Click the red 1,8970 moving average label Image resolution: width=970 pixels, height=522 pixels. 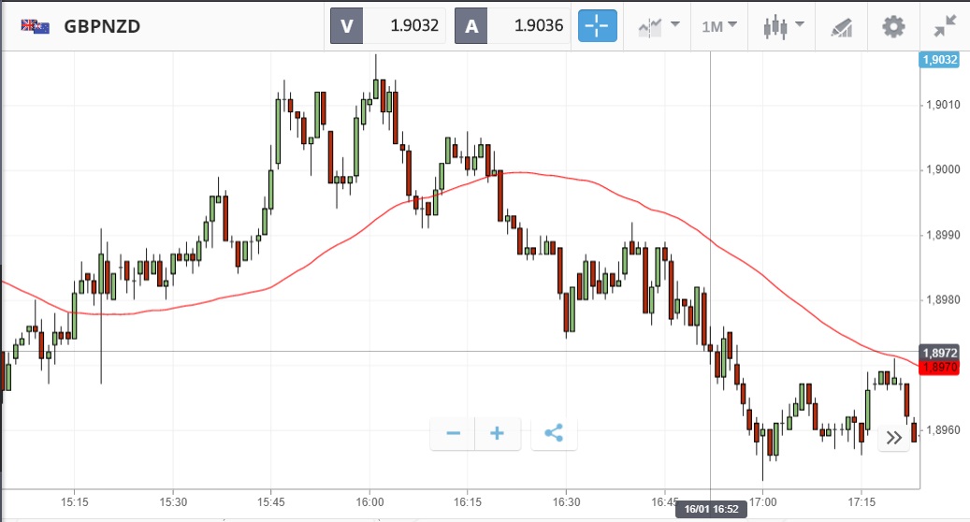[939, 368]
